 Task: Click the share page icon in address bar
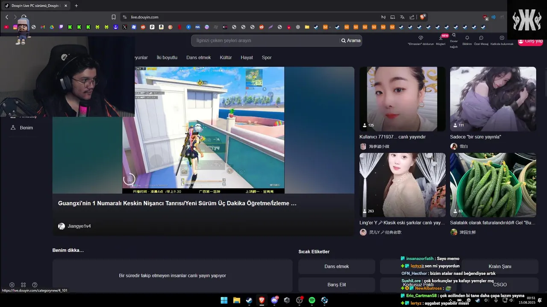[x=412, y=17]
